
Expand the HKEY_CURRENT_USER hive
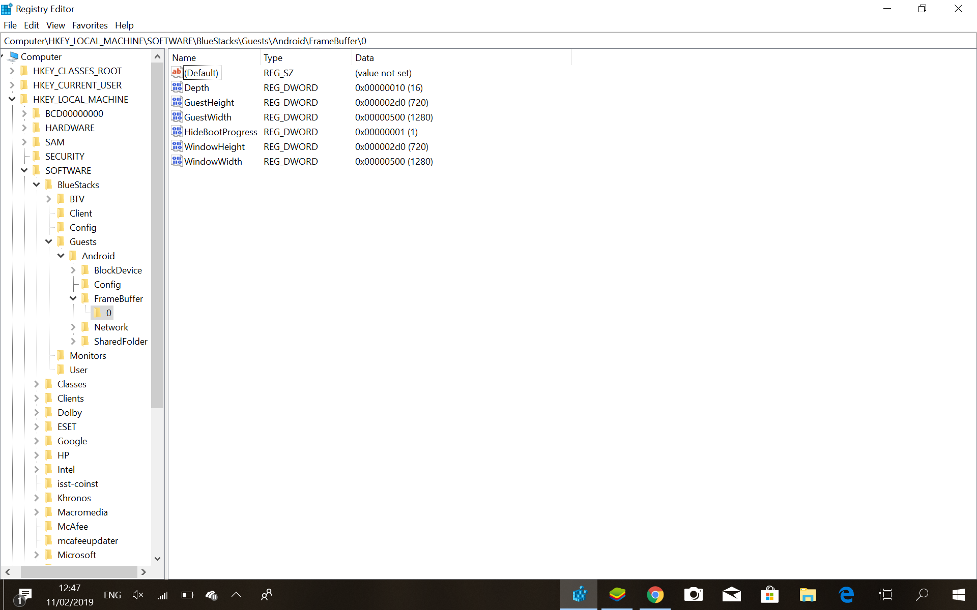coord(12,85)
